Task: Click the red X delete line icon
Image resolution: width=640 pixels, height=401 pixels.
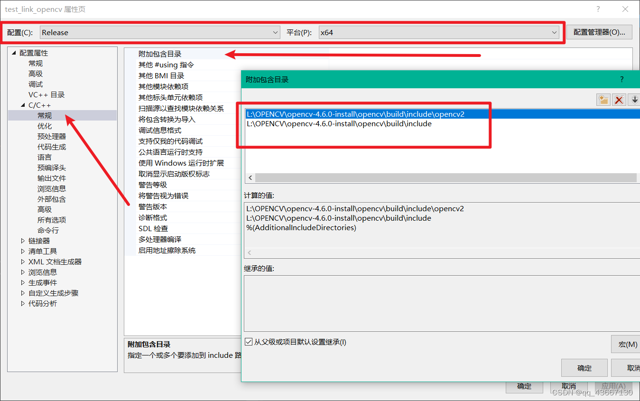Action: tap(619, 100)
